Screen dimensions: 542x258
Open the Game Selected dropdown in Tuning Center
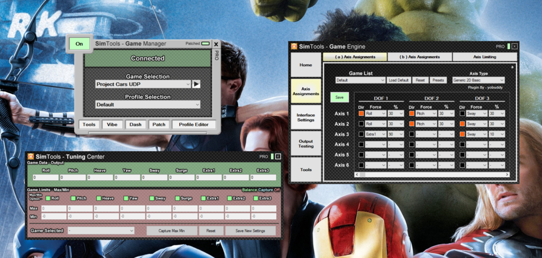tap(101, 231)
